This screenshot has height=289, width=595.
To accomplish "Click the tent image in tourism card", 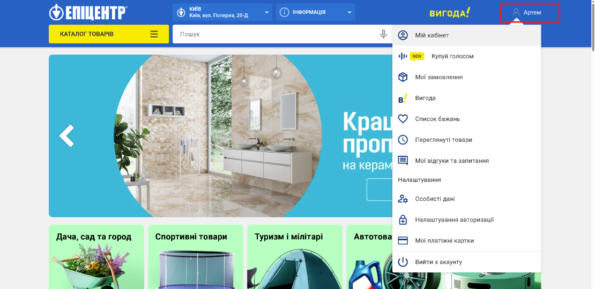I will [295, 269].
